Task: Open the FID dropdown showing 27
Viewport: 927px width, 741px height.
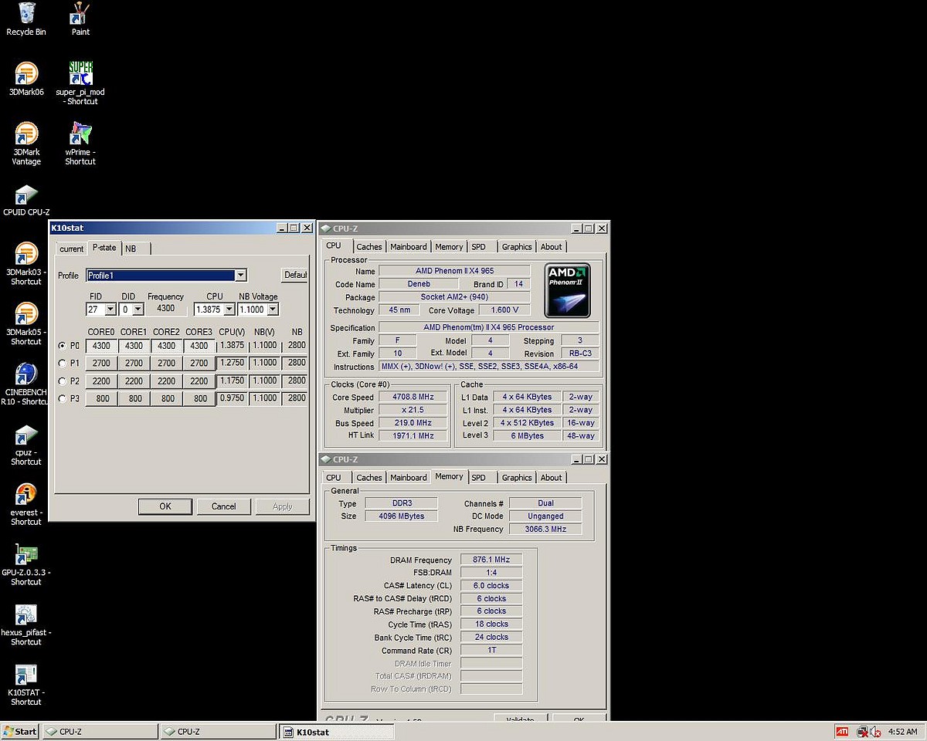Action: [x=110, y=310]
